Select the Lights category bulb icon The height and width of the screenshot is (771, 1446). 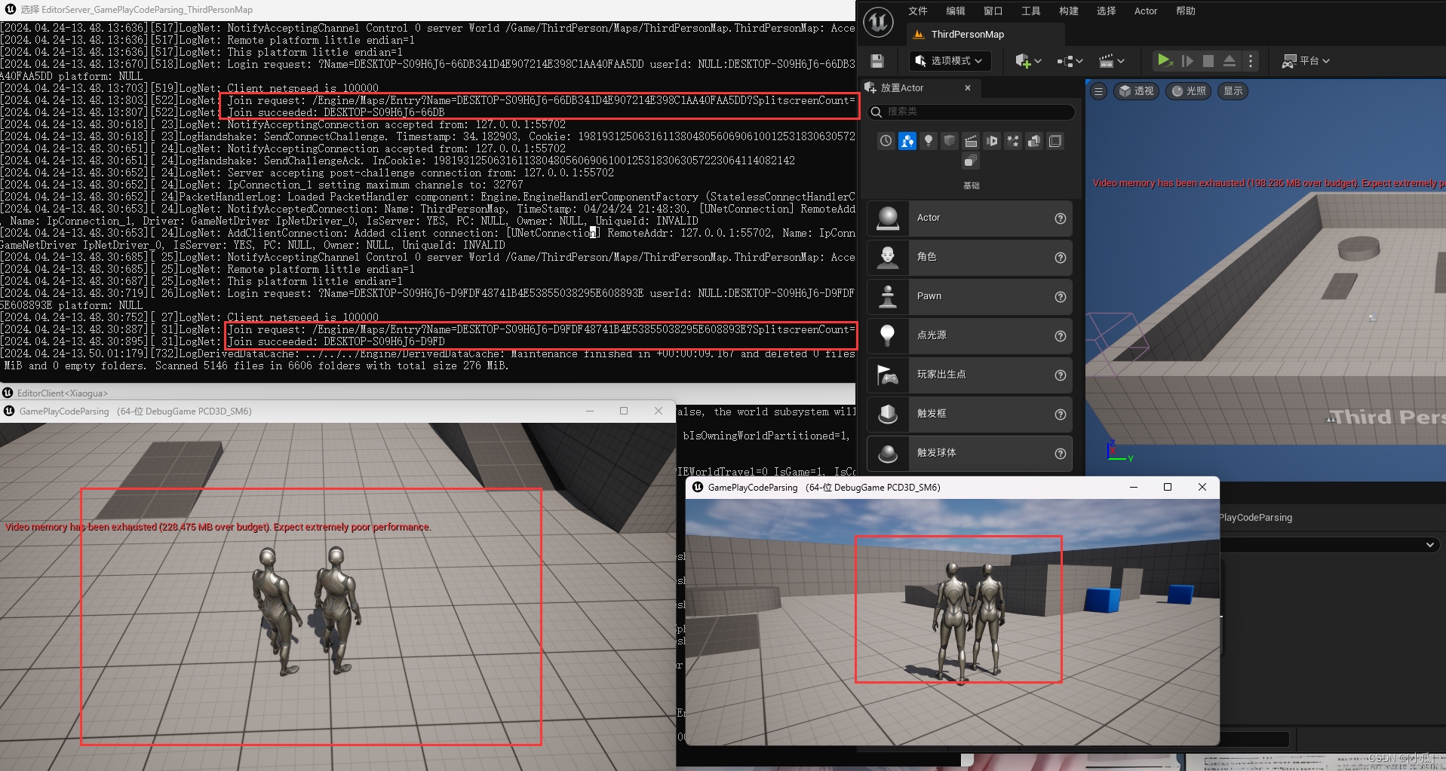coord(929,141)
